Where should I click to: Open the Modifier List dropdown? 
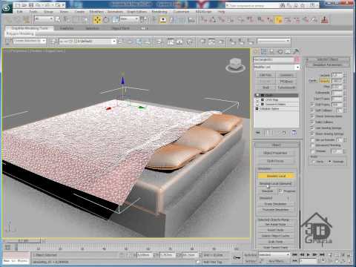point(277,67)
